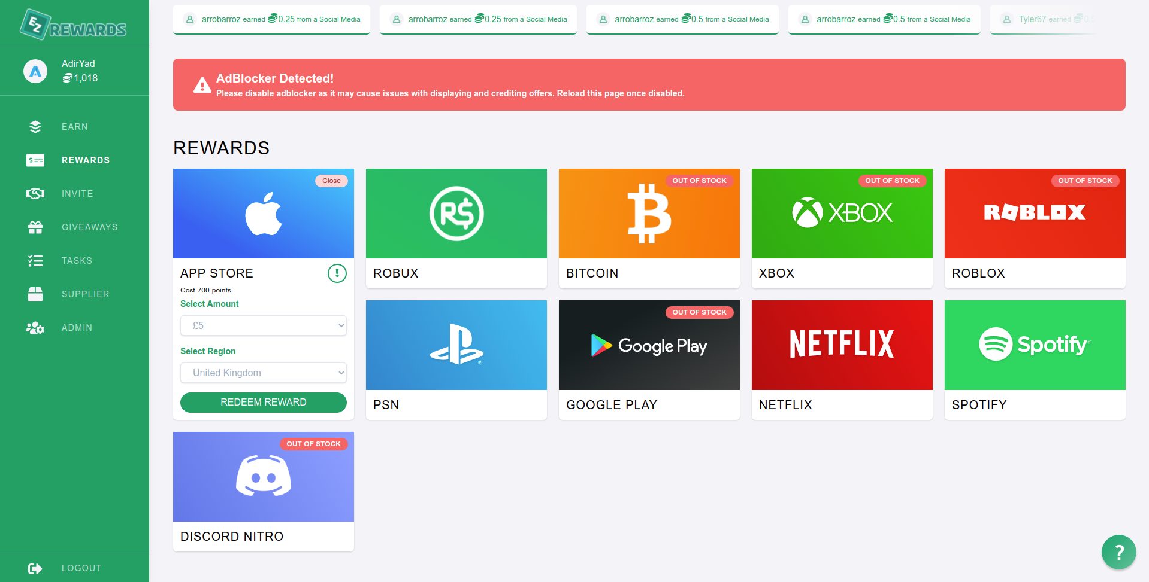Click the Discord logo image
Screen dimensions: 1149x582
tap(264, 476)
